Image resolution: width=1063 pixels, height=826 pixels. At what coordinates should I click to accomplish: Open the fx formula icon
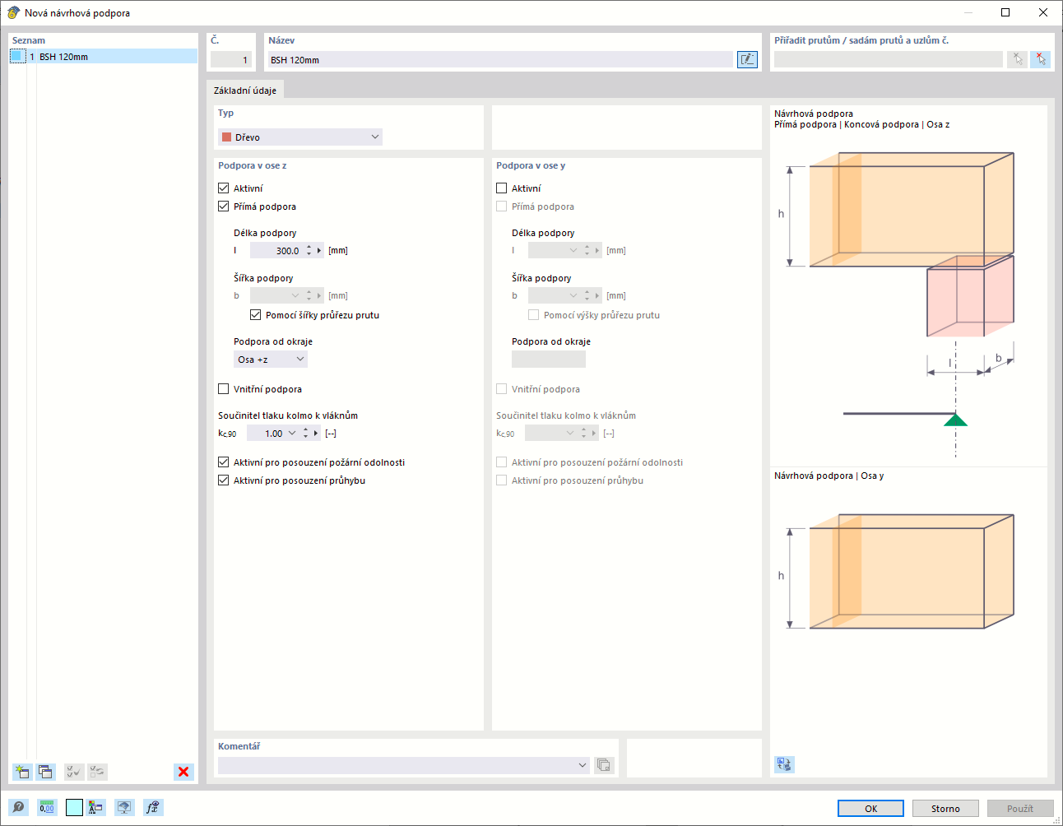(152, 808)
